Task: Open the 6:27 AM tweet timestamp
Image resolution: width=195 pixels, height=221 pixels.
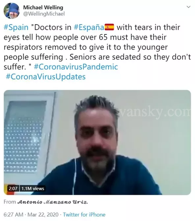Action: pos(14,214)
